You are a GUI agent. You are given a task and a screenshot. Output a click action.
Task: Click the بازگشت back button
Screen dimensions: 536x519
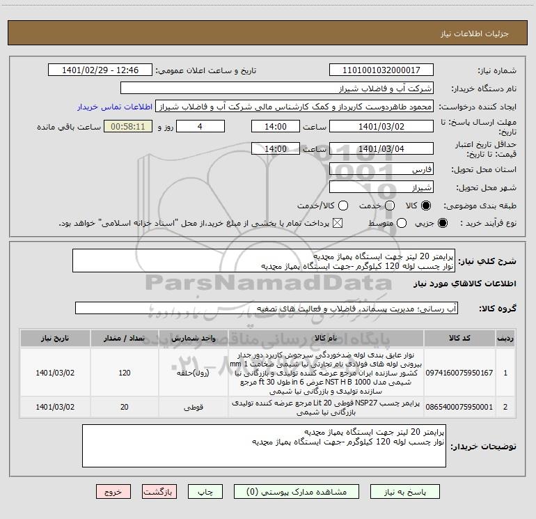click(x=159, y=492)
